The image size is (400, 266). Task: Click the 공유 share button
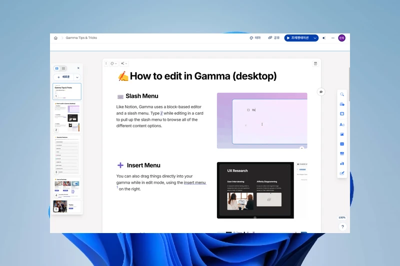coord(273,37)
